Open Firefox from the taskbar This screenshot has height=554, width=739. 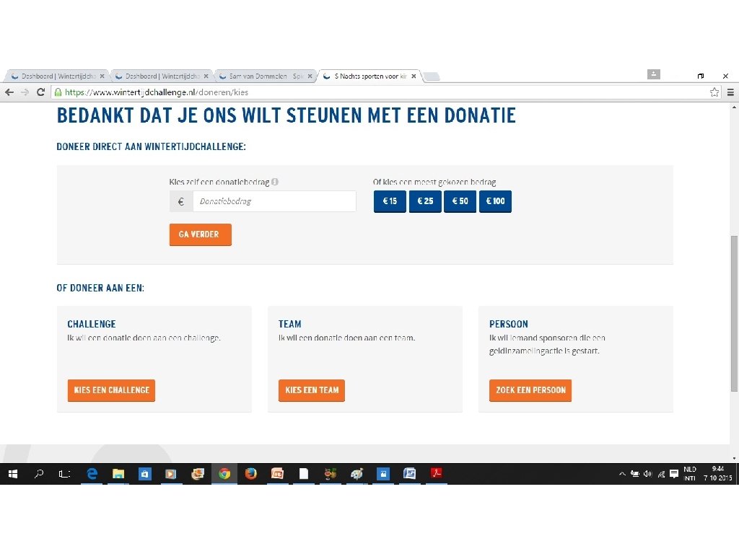pos(250,473)
